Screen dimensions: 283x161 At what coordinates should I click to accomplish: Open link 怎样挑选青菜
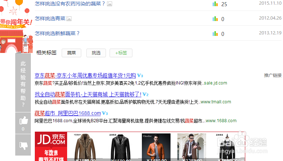[50, 18]
